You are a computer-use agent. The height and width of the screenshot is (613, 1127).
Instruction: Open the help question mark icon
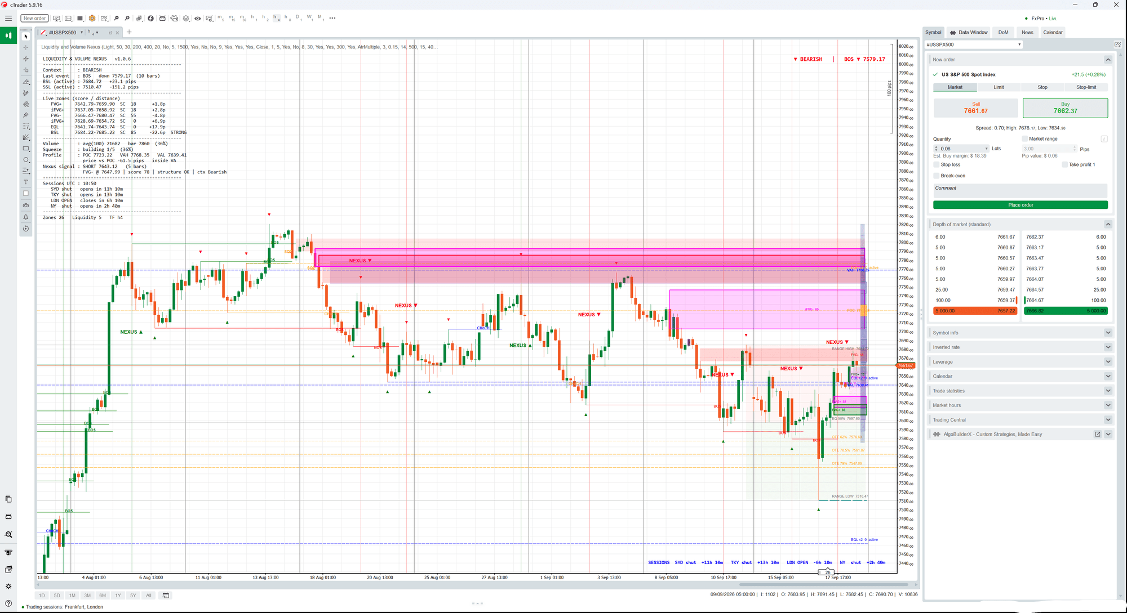[x=8, y=603]
